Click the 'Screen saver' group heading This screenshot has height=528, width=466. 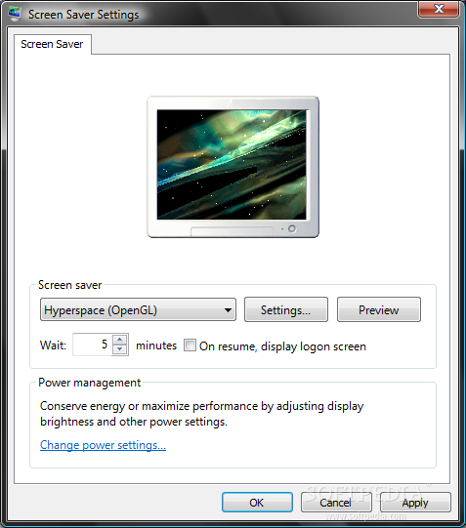click(69, 285)
